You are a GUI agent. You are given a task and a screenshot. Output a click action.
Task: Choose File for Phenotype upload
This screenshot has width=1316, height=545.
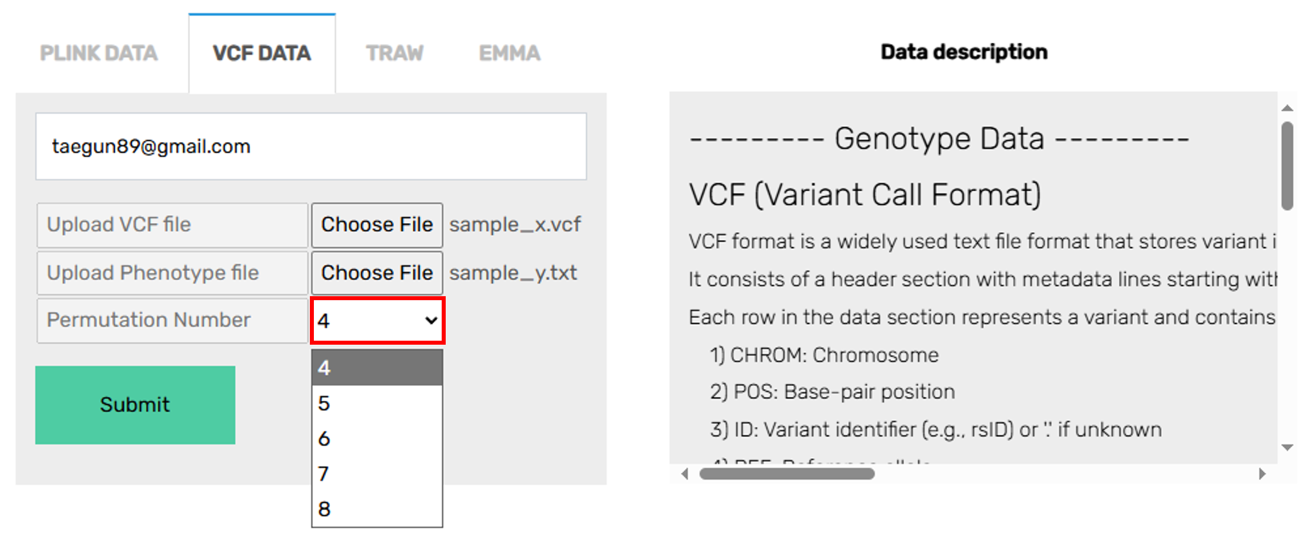click(377, 273)
